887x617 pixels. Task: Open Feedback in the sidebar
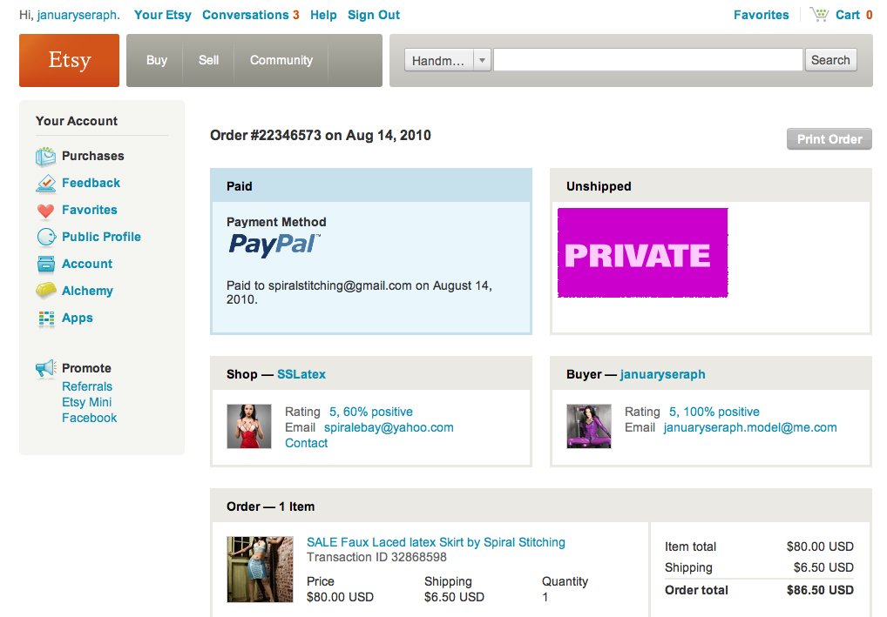tap(91, 183)
